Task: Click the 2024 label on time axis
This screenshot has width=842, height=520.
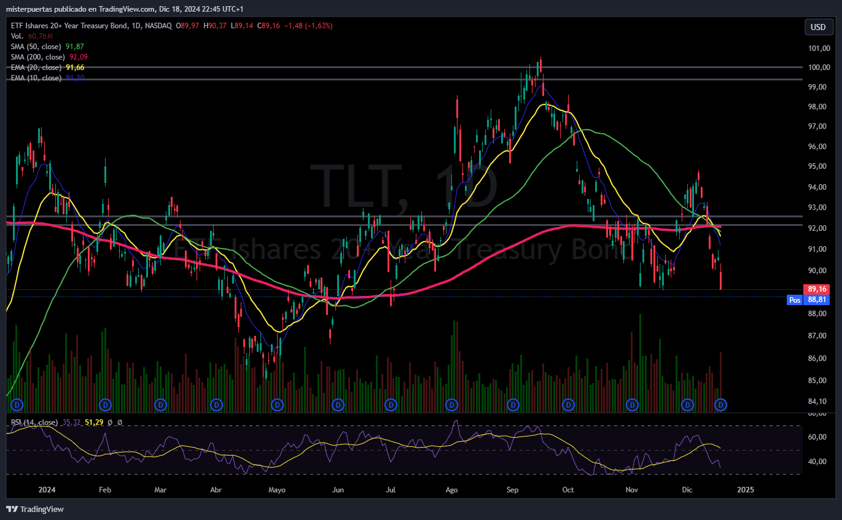Action: 47,490
